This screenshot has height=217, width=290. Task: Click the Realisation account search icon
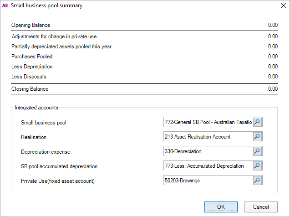coord(258,137)
